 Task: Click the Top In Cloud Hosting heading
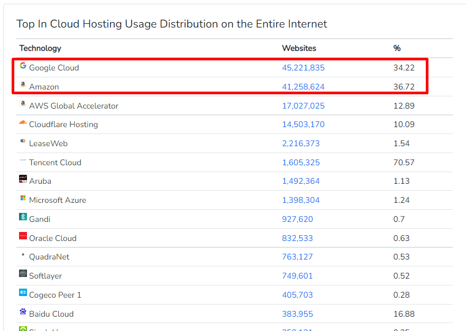[171, 24]
